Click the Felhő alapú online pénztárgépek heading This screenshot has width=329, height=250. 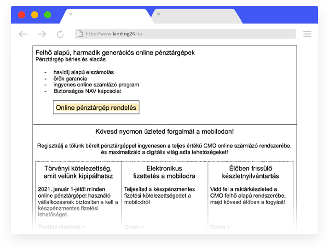click(115, 53)
